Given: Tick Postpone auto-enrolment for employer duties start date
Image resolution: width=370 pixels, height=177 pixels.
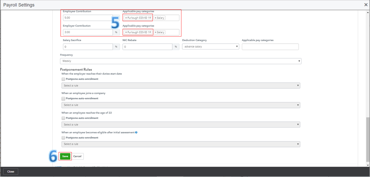Looking at the screenshot, I should tap(63, 79).
